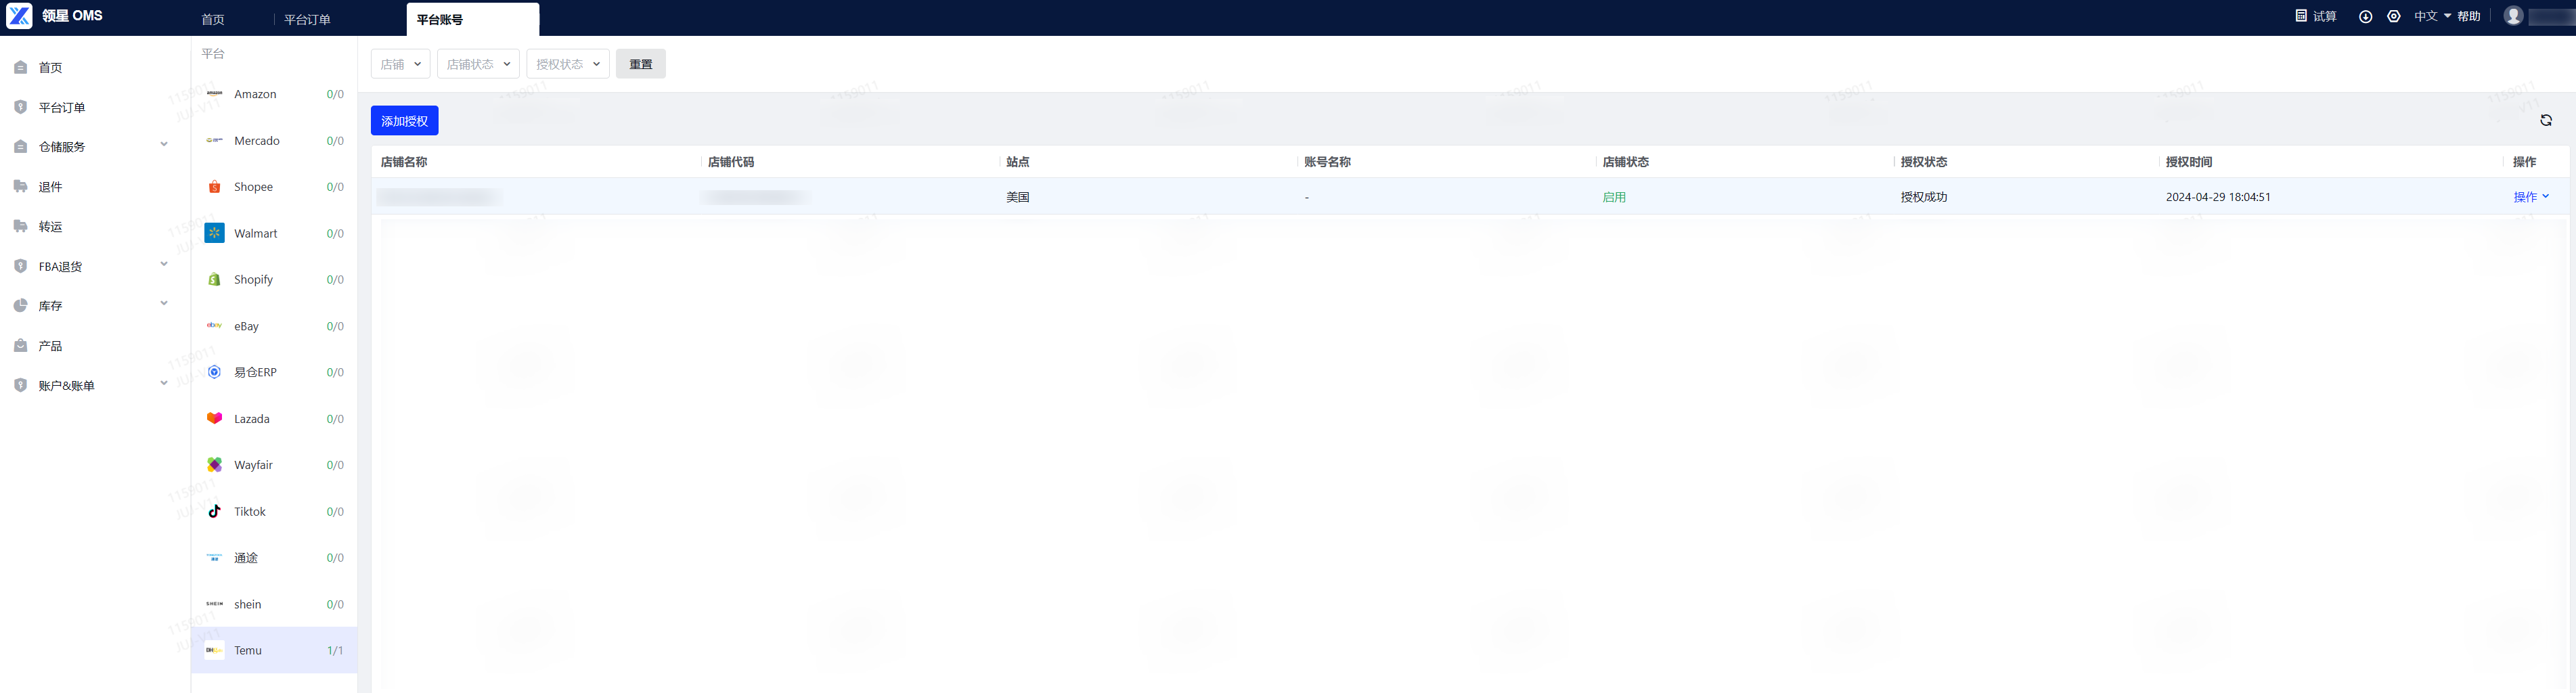The height and width of the screenshot is (693, 2576).
Task: Click the 账户&账单 sidebar icon
Action: [x=20, y=385]
